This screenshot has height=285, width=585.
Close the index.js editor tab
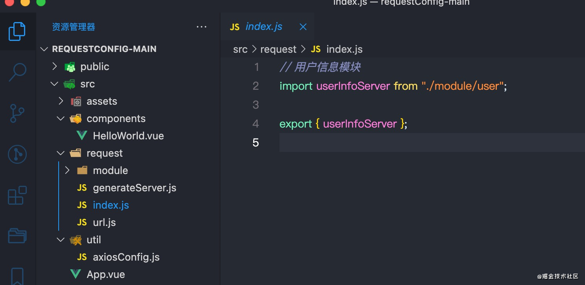[303, 27]
